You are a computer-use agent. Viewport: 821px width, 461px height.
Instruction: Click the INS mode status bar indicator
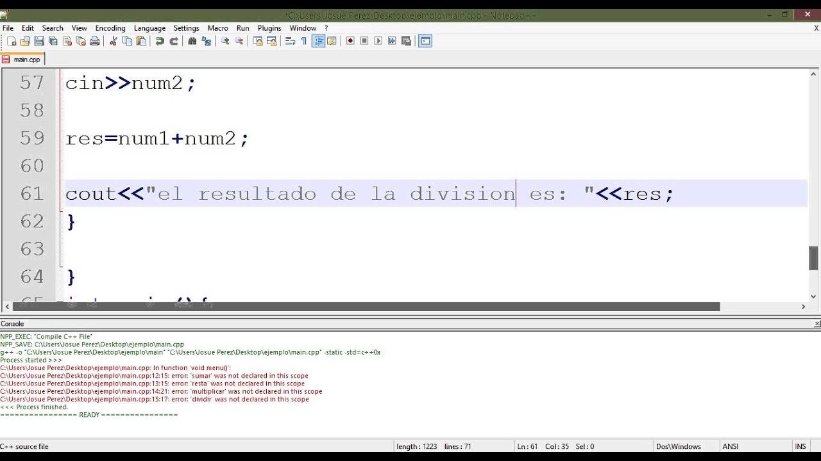(800, 446)
